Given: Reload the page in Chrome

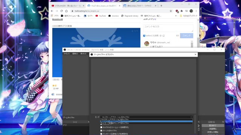Looking at the screenshot, I should (x=62, y=11).
